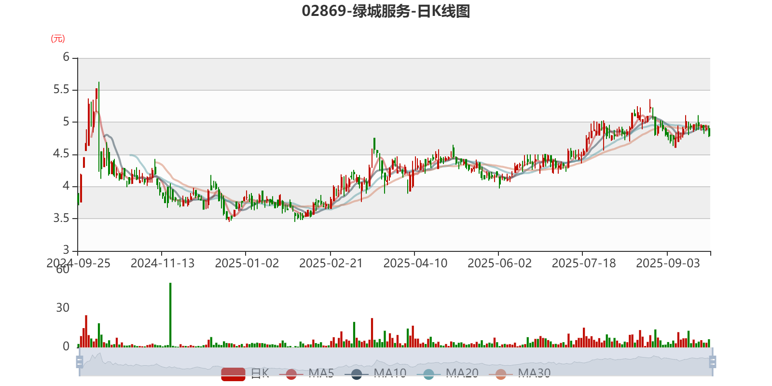772x386 pixels.
Task: Hide the MA10 moving average line
Action: pyautogui.click(x=375, y=373)
